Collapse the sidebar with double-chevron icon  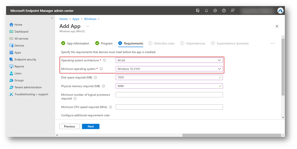pyautogui.click(x=52, y=18)
